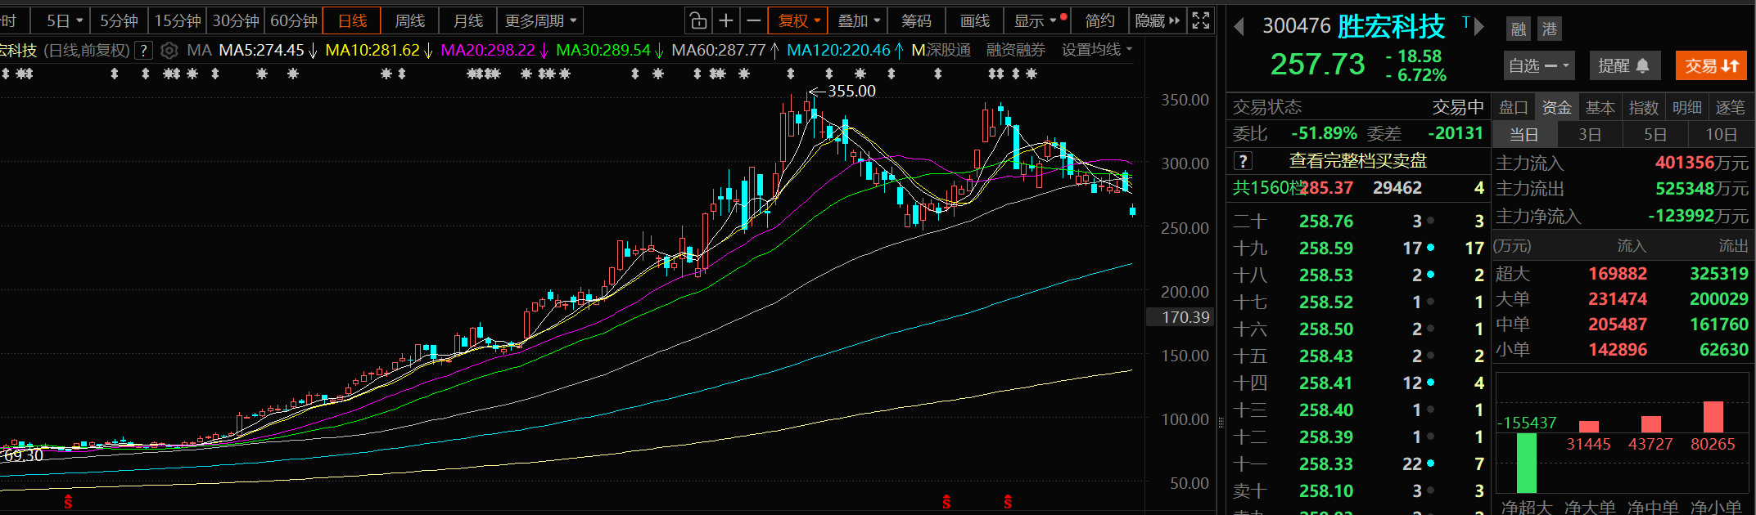Image resolution: width=1756 pixels, height=515 pixels.
Task: Click the chart lock icon
Action: click(x=697, y=20)
